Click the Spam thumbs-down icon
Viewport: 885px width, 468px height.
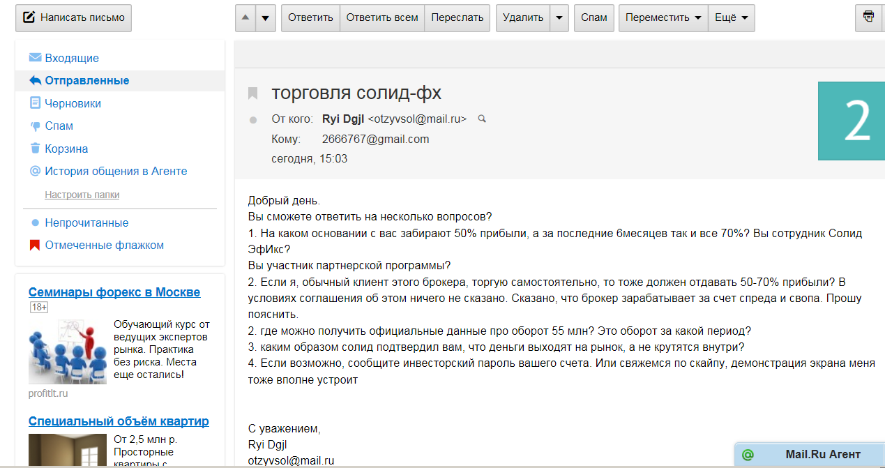(35, 126)
